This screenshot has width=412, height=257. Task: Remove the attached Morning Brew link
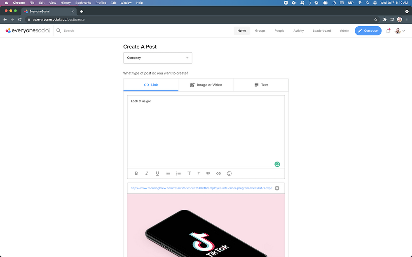(x=277, y=188)
